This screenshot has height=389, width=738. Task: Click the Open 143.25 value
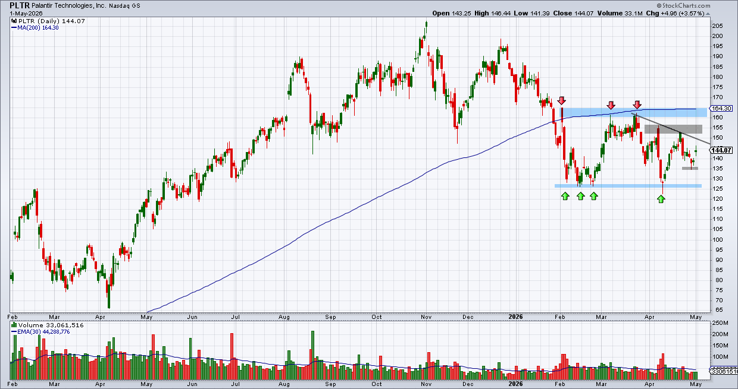pyautogui.click(x=451, y=13)
